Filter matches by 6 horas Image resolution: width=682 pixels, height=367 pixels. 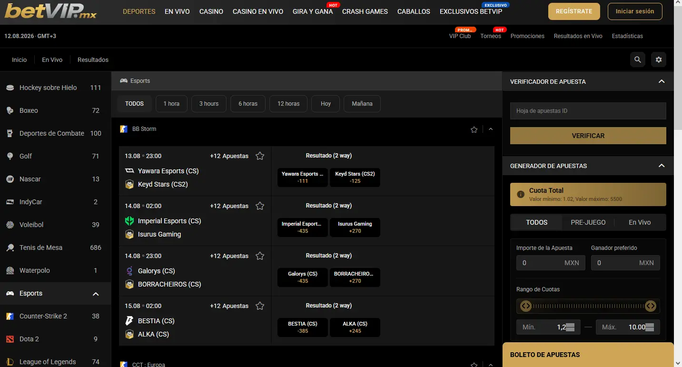tap(248, 104)
